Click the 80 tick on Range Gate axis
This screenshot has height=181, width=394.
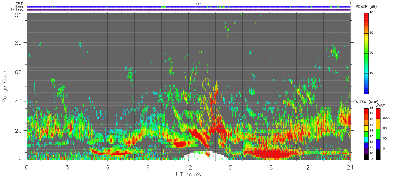19,42
